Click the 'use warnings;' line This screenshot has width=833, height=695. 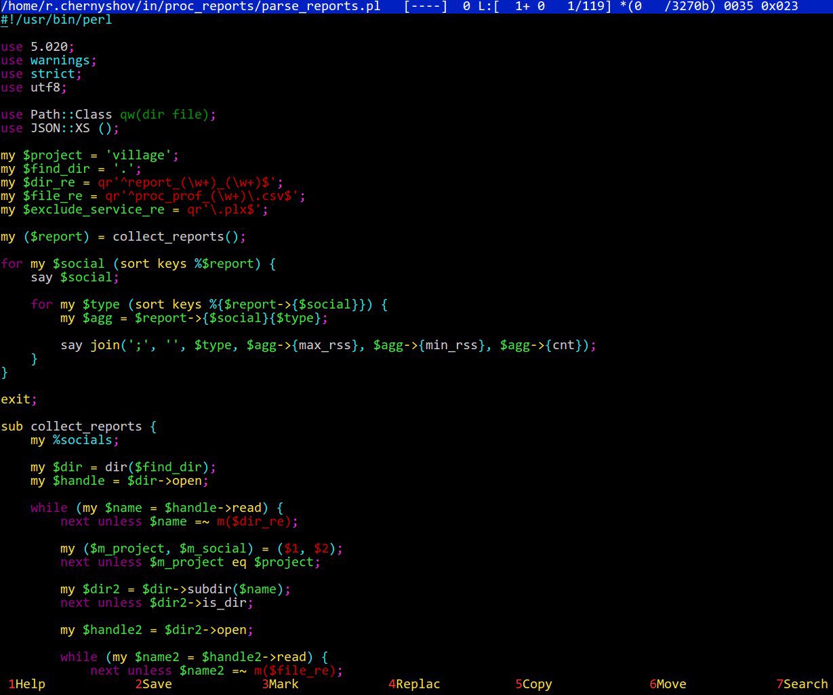[49, 60]
